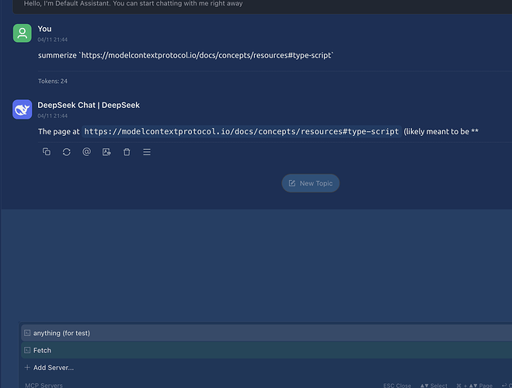Click the 04/11 21:44 timestamp under You

coord(52,40)
